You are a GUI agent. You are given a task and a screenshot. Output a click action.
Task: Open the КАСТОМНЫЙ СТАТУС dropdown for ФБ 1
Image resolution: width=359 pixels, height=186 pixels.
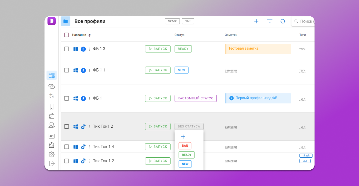pyautogui.click(x=195, y=98)
